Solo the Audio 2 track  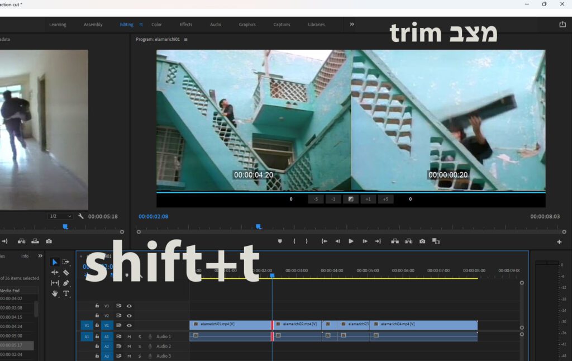pos(140,346)
